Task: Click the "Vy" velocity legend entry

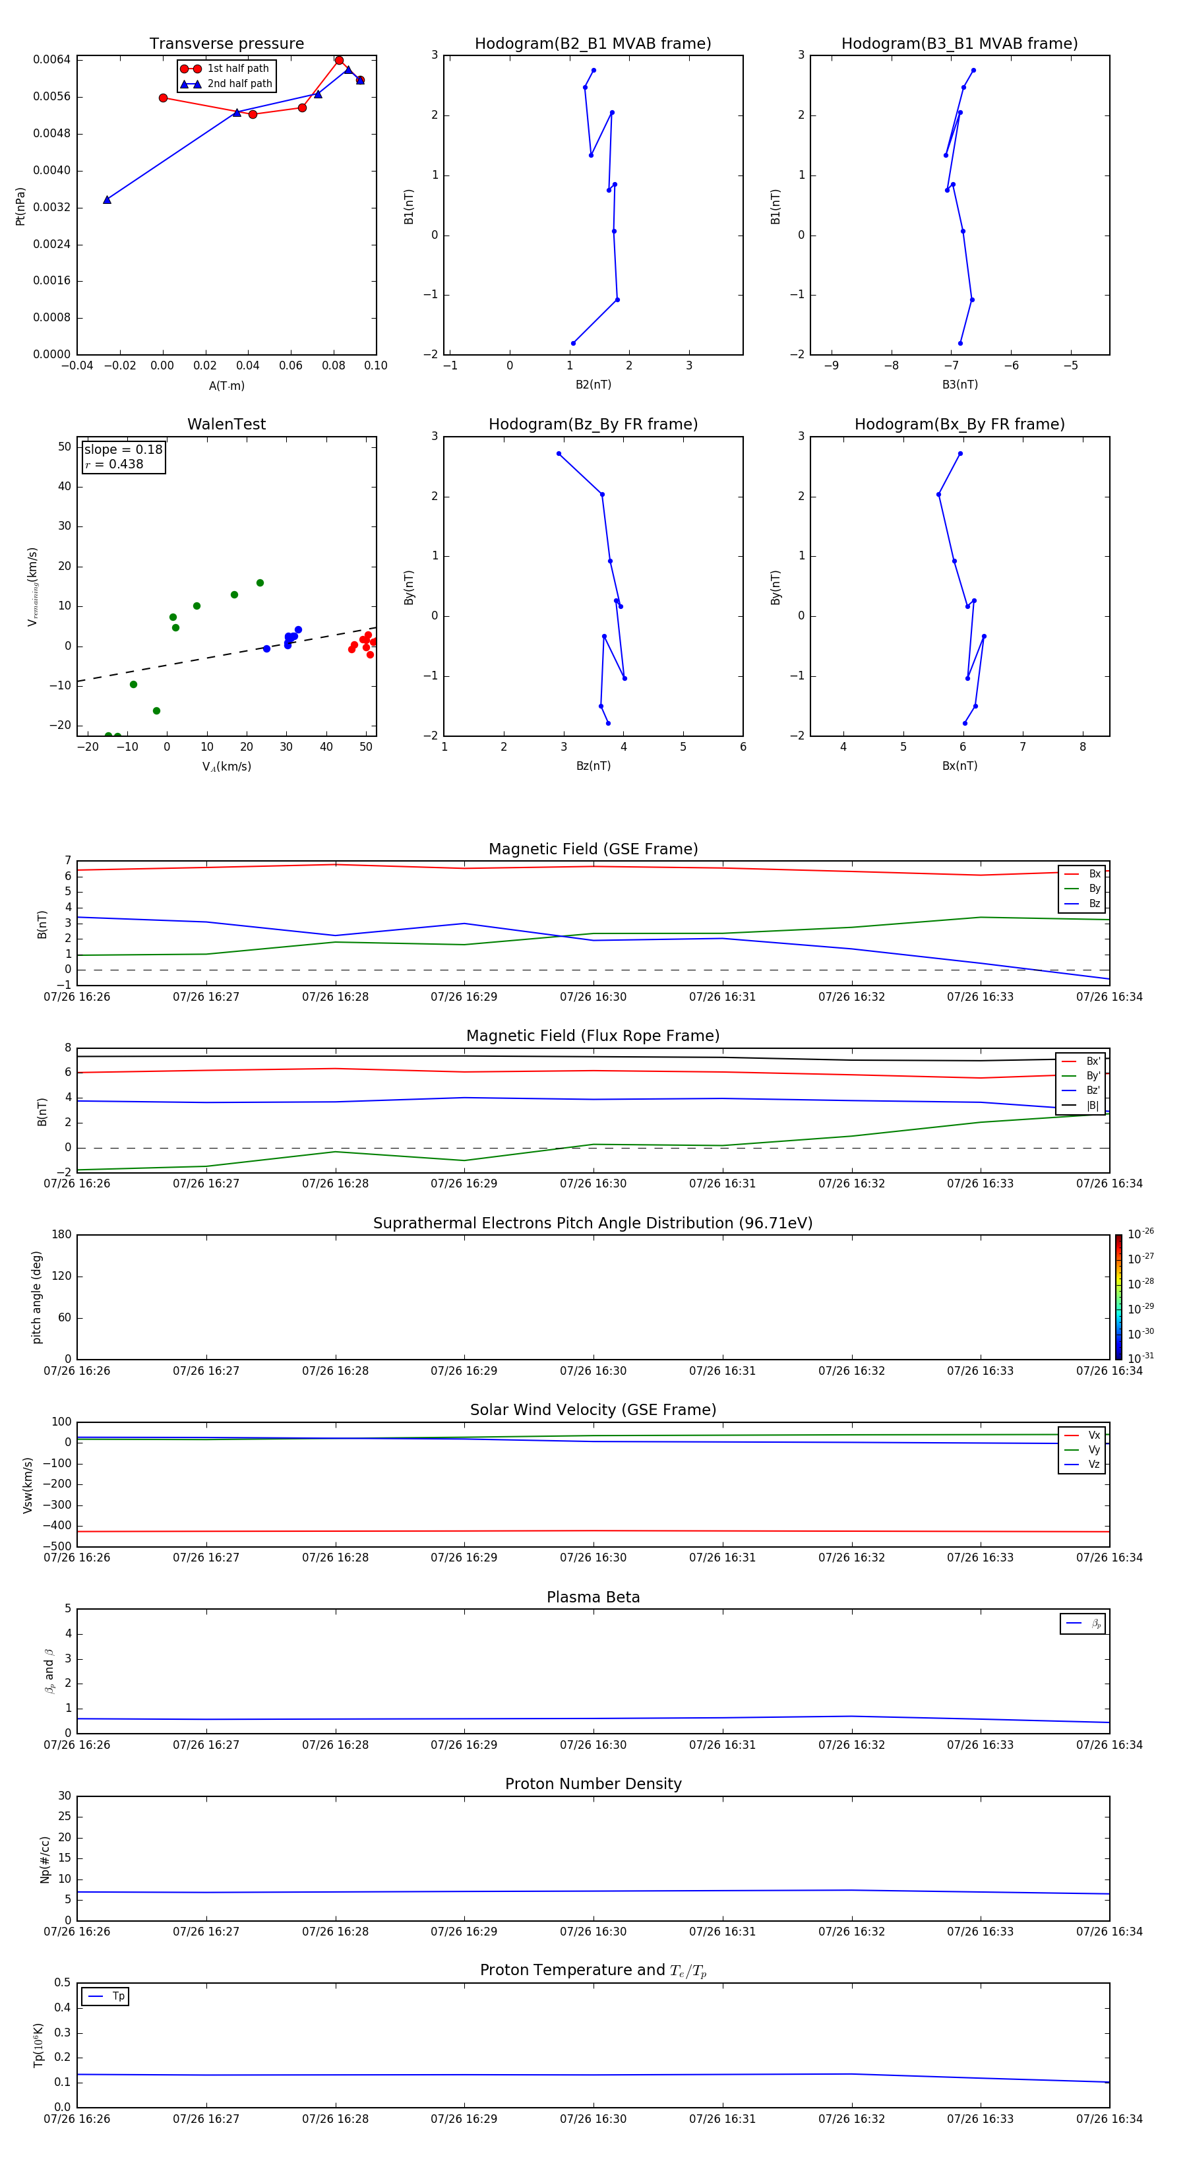Action: click(x=1082, y=1450)
